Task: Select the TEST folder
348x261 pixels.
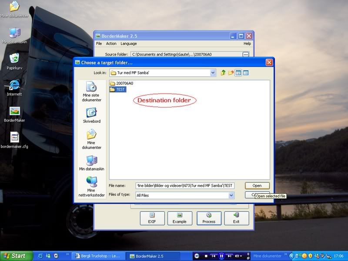Action: tap(118, 90)
